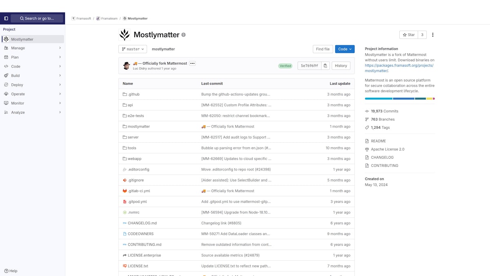Open the packages.framasoft.org download link

[399, 65]
